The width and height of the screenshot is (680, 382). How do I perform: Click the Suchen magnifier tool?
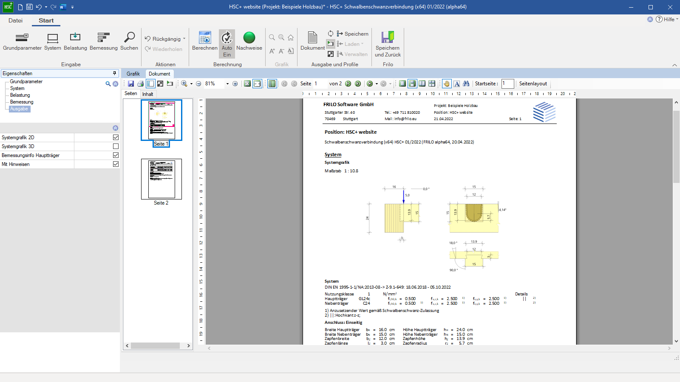[x=129, y=42]
